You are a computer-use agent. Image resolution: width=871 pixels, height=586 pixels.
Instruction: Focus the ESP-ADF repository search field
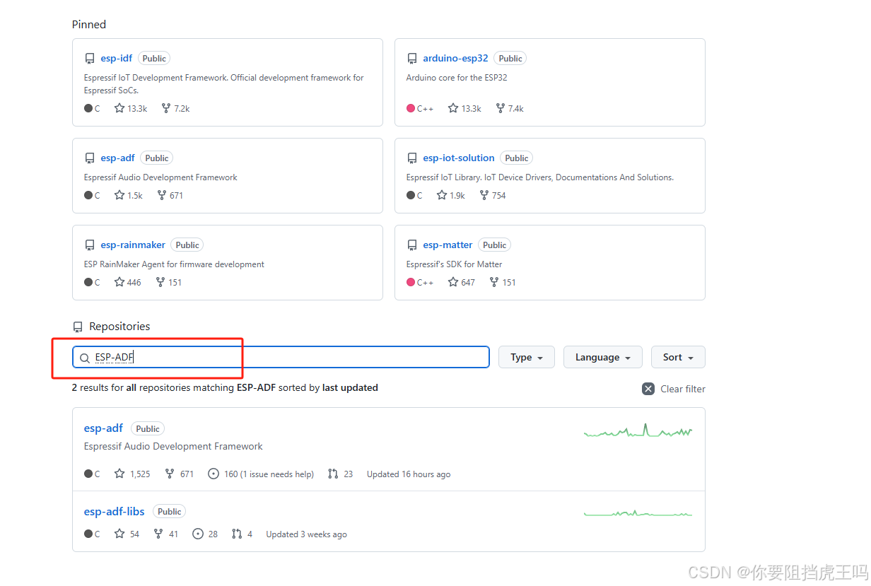[281, 357]
